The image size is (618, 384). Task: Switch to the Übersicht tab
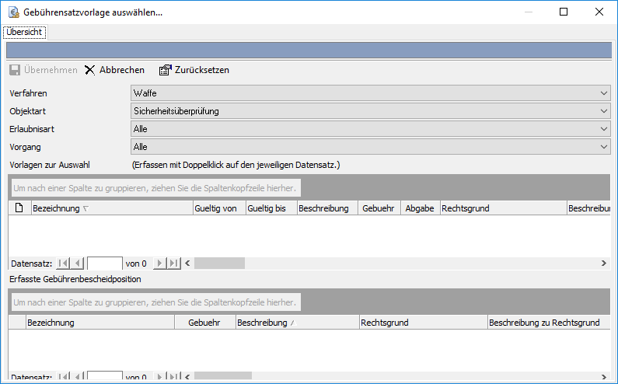click(24, 32)
